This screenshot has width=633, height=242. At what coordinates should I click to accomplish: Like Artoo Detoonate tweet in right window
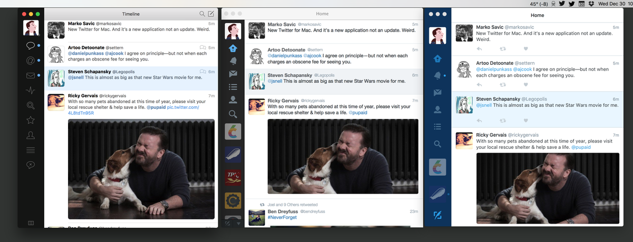coord(525,84)
